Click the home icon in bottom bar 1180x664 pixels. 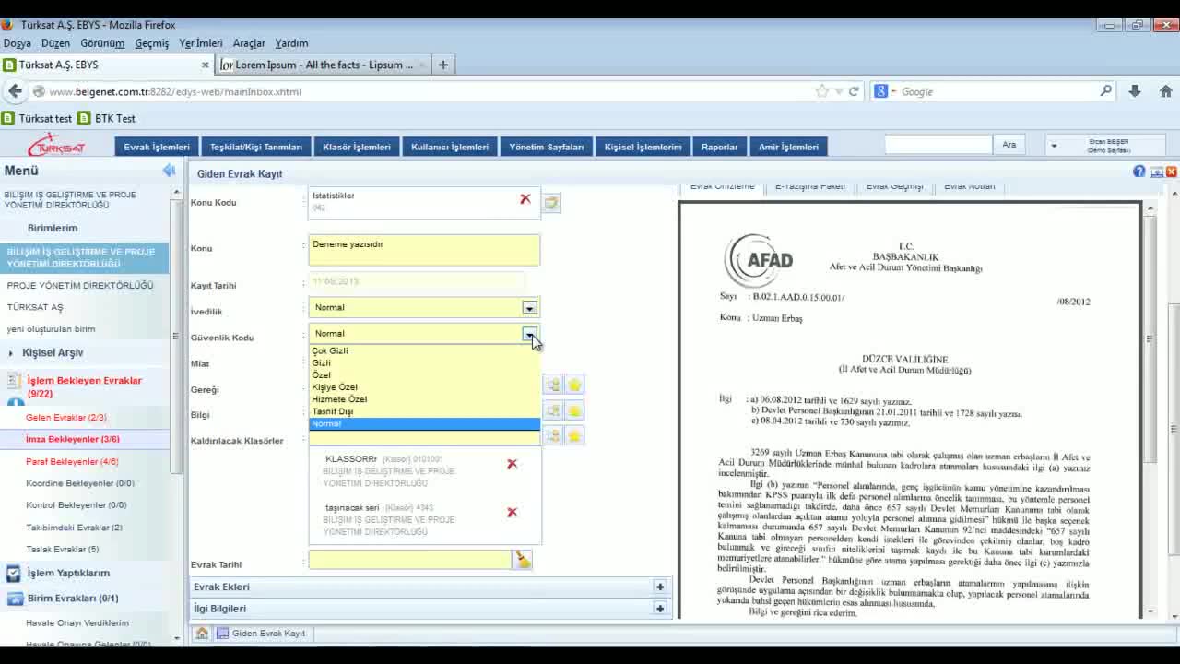click(202, 634)
